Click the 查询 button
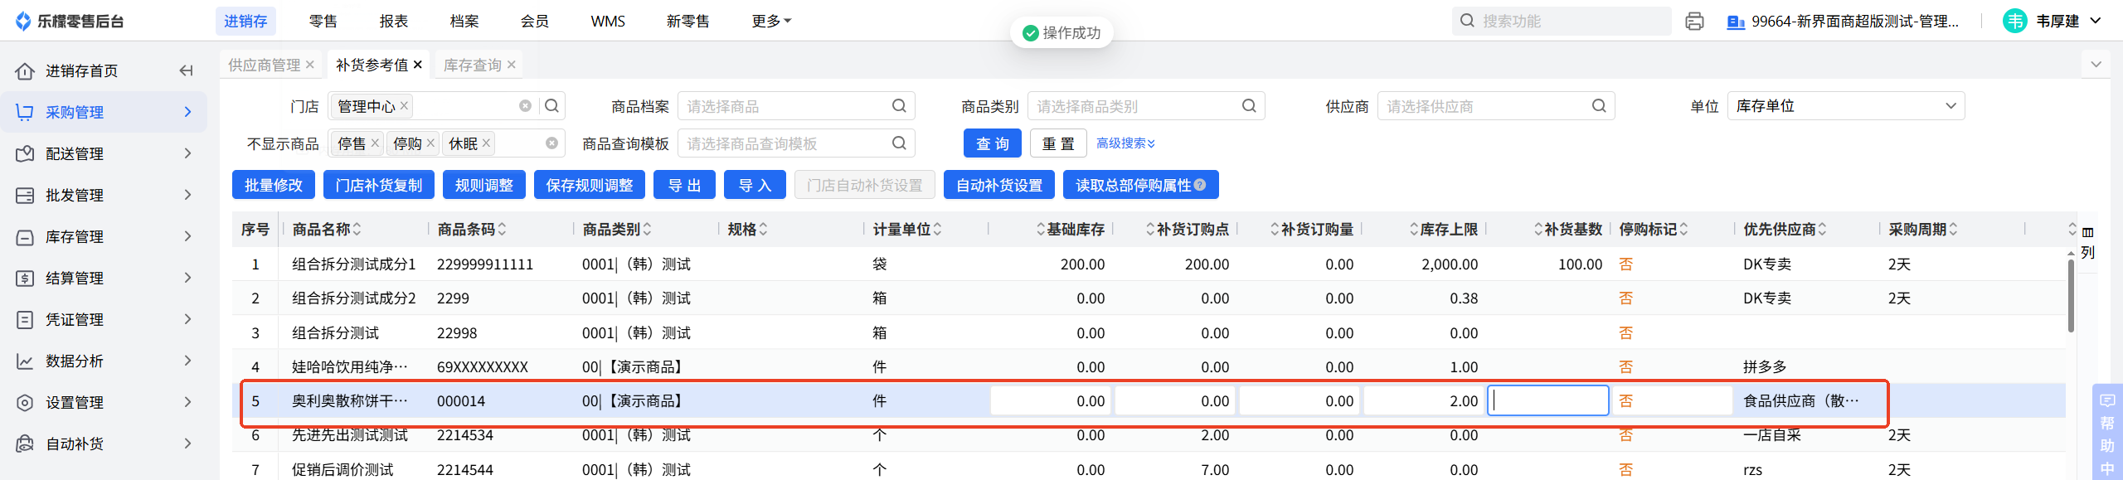The height and width of the screenshot is (480, 2123). coord(992,143)
